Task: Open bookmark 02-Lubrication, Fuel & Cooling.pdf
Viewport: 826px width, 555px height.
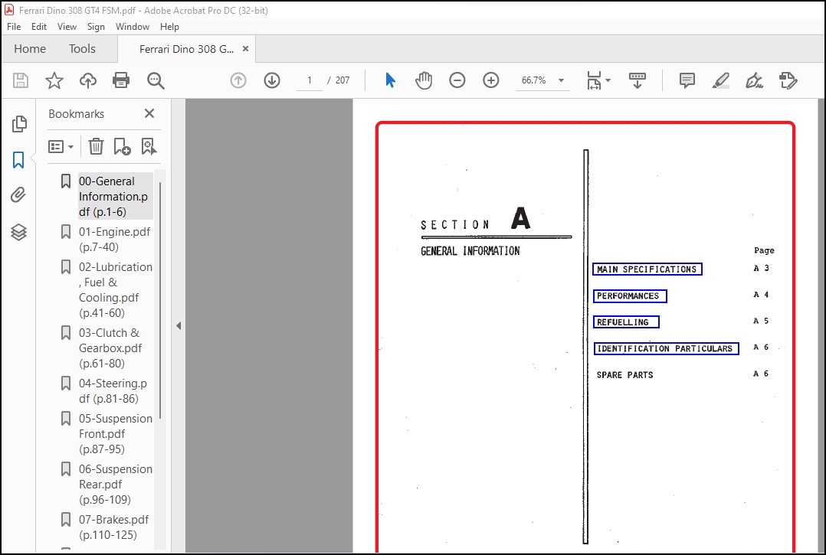Action: (116, 290)
